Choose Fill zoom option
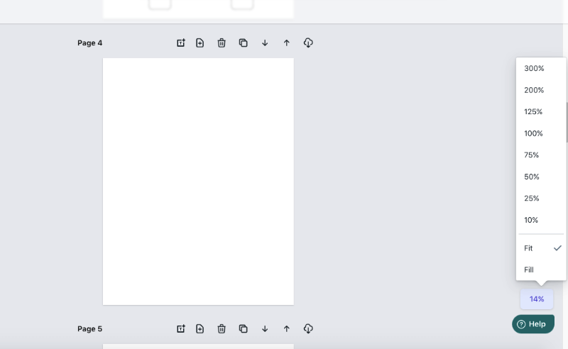This screenshot has height=349, width=568. point(541,270)
